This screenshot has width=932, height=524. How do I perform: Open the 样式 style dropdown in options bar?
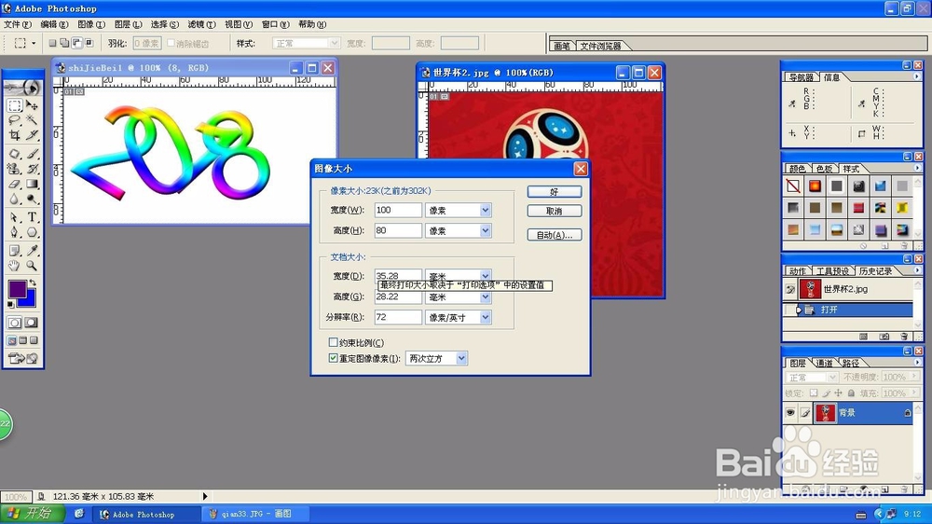334,44
